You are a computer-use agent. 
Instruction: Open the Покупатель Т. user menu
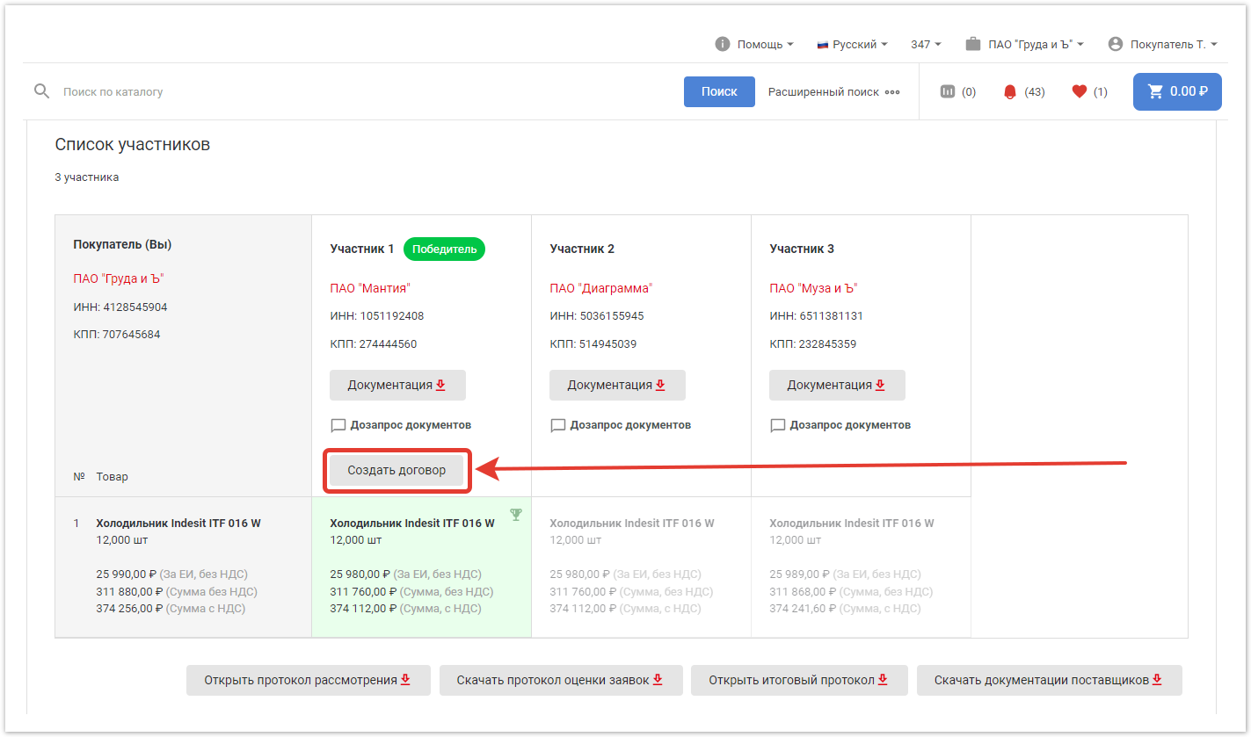click(x=1164, y=44)
